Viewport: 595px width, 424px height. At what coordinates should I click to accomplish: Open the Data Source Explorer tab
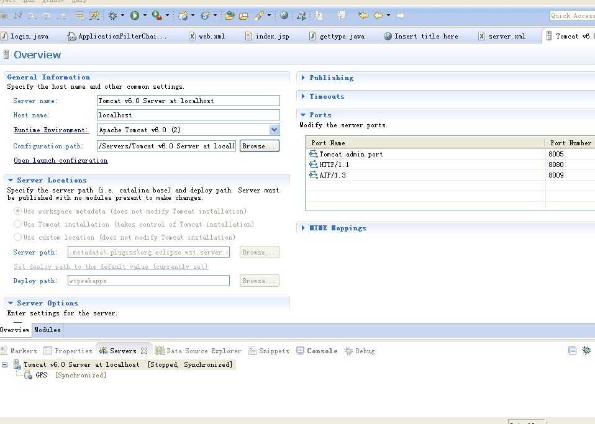[198, 351]
